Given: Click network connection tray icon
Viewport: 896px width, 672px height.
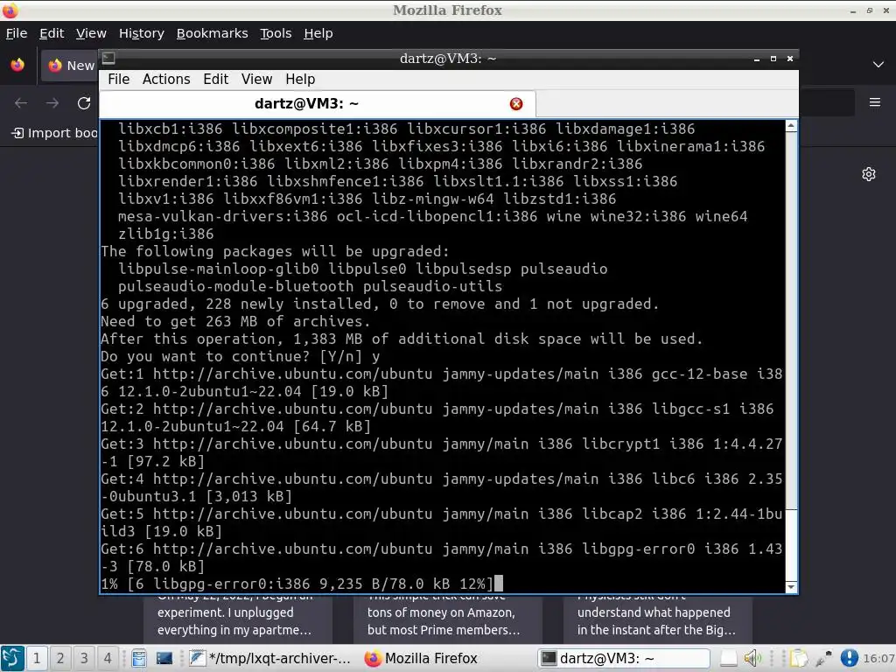Looking at the screenshot, I should tap(823, 658).
